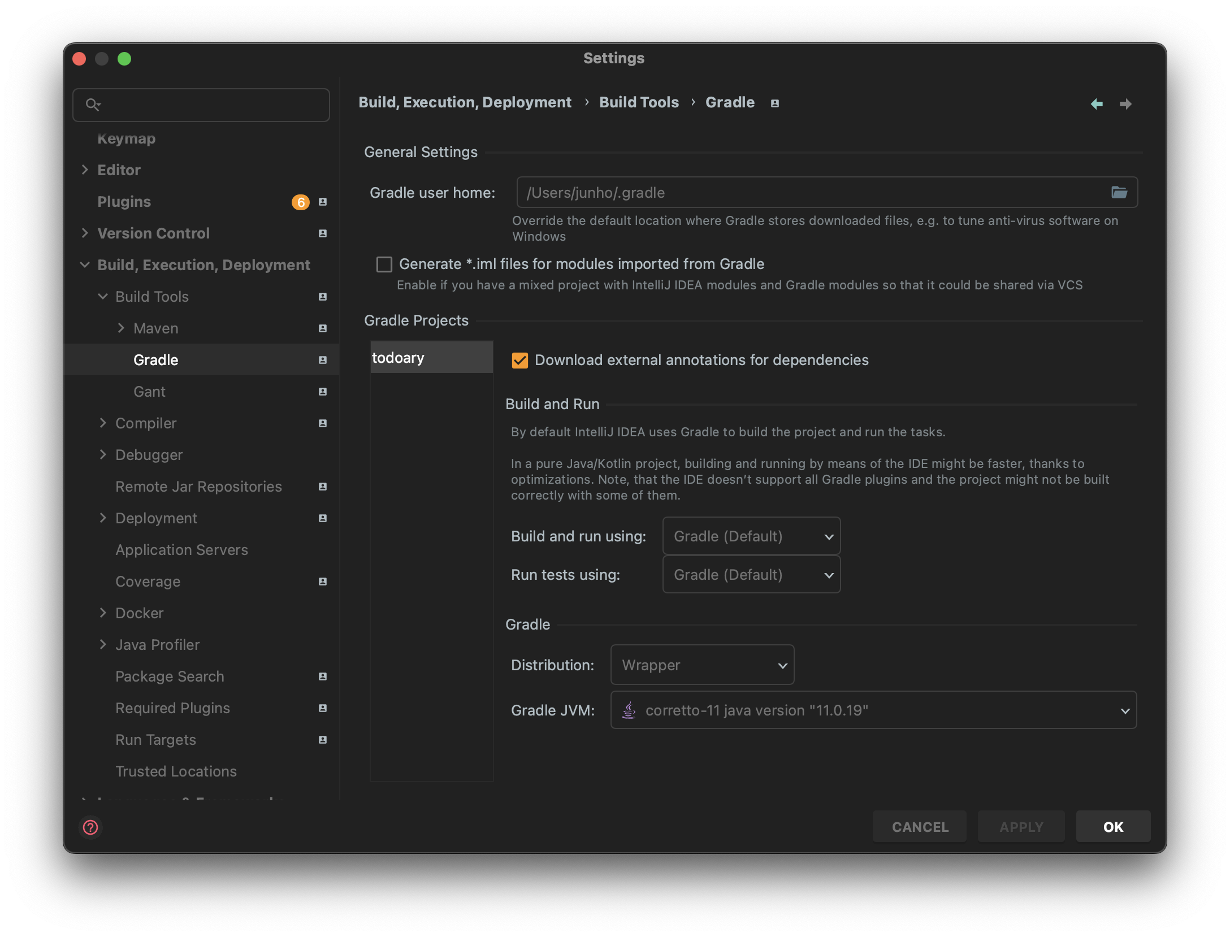Enable Generate *.iml files checkbox
Screen dimensions: 1230x937
384,264
